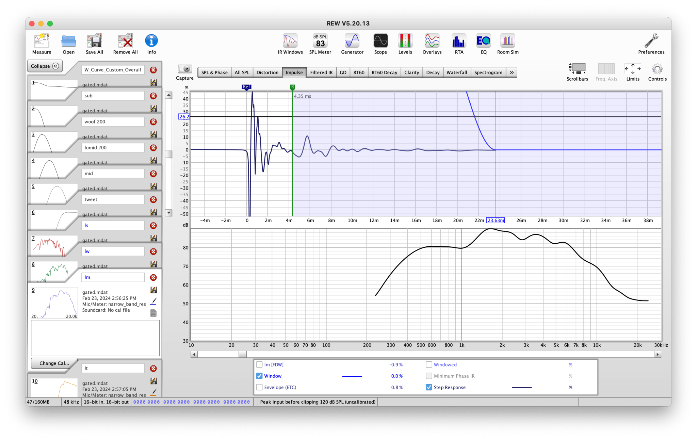Select measurement 3 thumbnail
The image size is (697, 440).
(x=54, y=142)
